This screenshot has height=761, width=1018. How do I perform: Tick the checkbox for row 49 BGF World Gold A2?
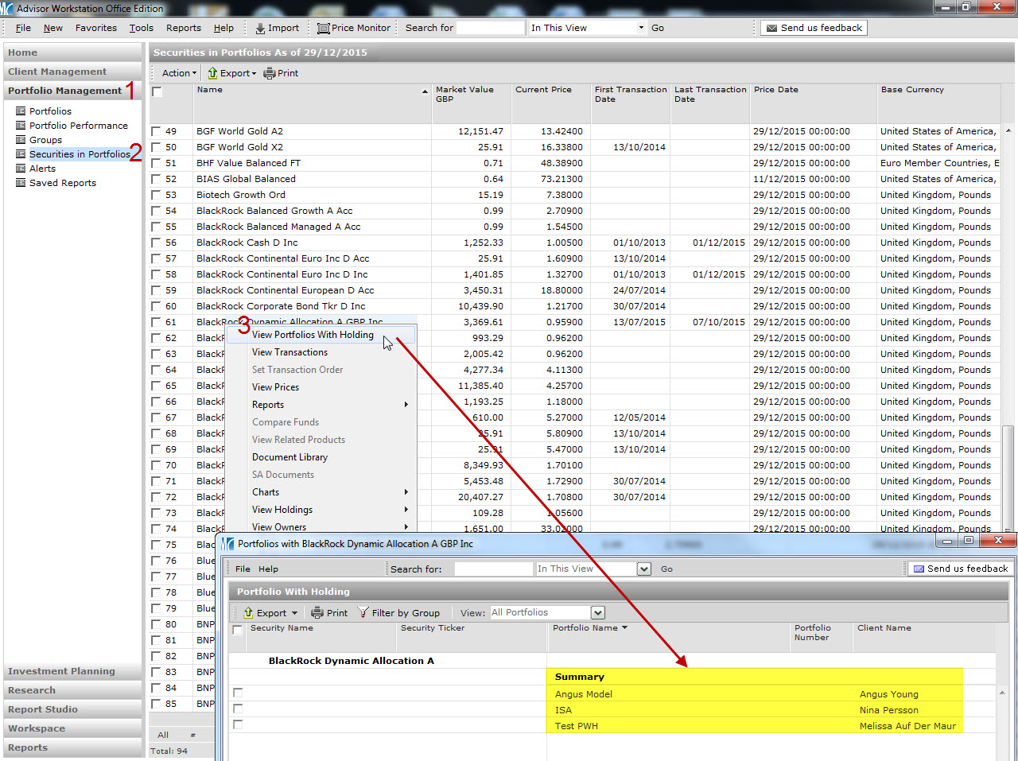(157, 131)
